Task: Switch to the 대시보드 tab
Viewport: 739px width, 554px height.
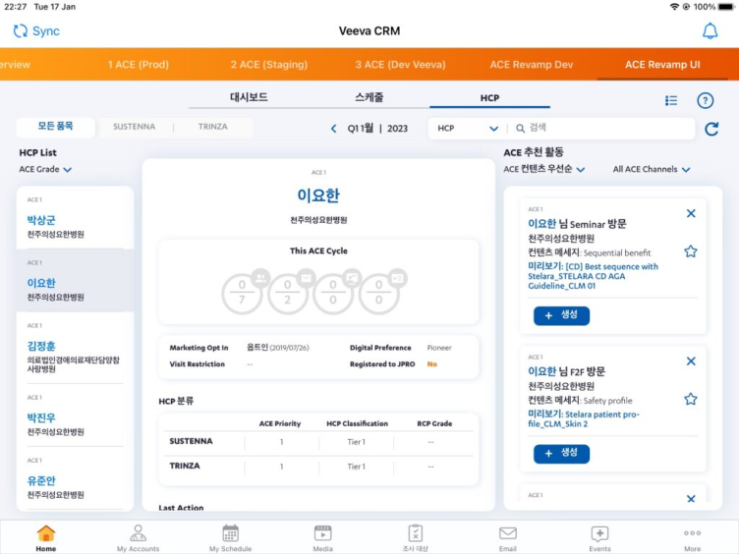Action: coord(249,97)
